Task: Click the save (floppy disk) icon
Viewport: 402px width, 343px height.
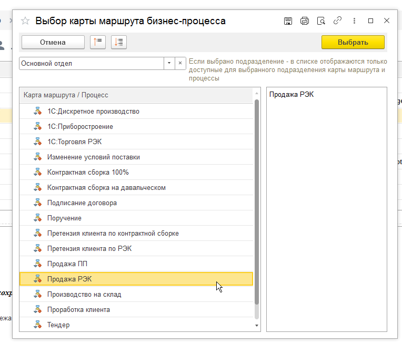Action: [x=288, y=21]
